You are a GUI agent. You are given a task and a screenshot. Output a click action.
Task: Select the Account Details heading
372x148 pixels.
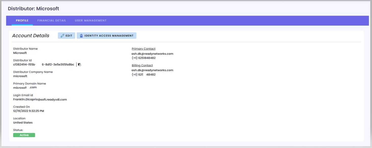31,36
